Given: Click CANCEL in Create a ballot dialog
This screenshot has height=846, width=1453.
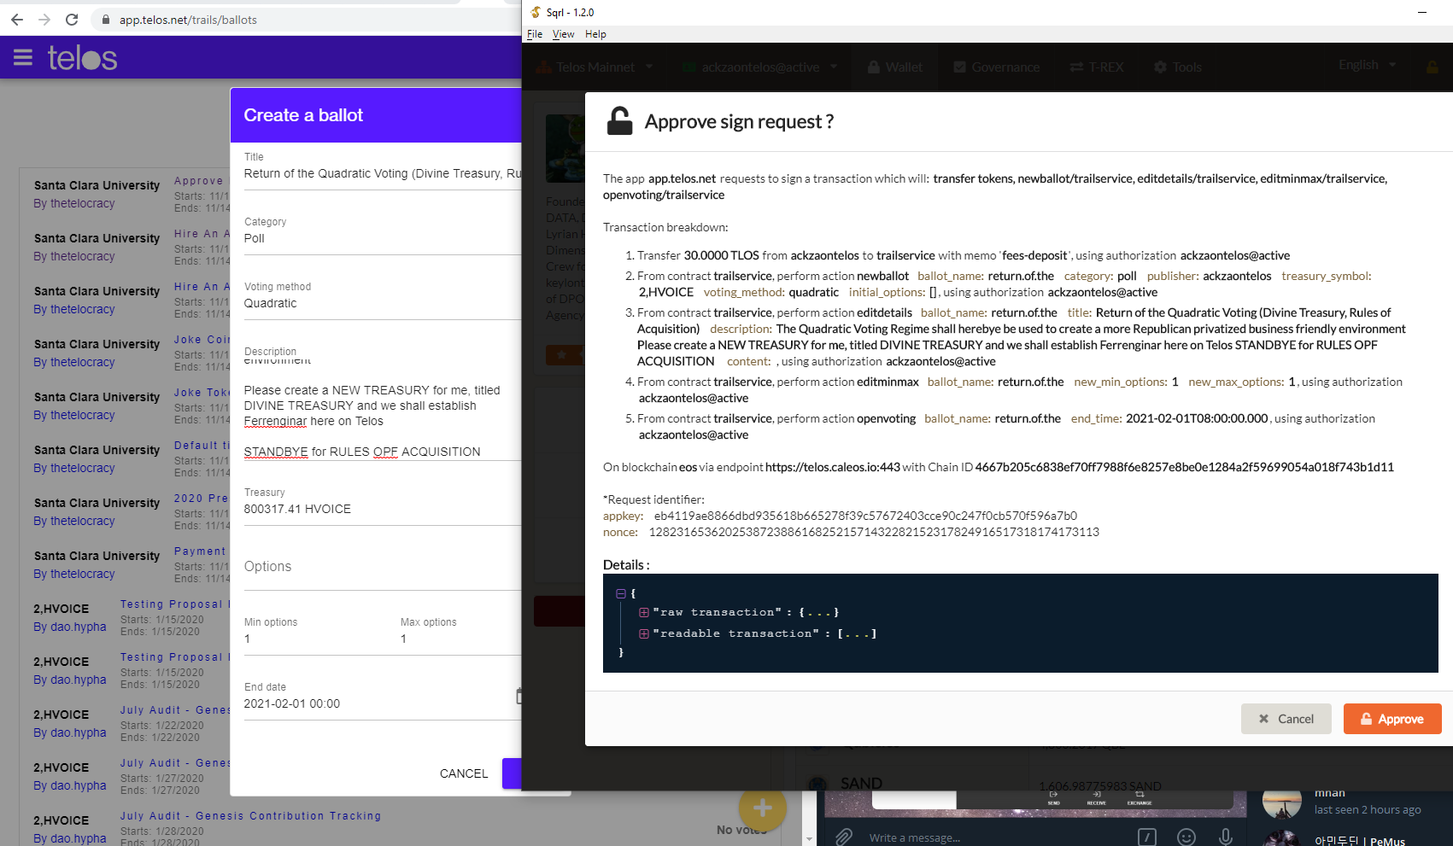Looking at the screenshot, I should point(464,773).
